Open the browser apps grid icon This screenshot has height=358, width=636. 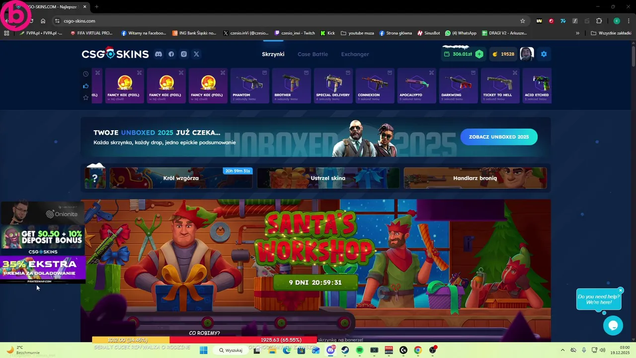pyautogui.click(x=6, y=33)
